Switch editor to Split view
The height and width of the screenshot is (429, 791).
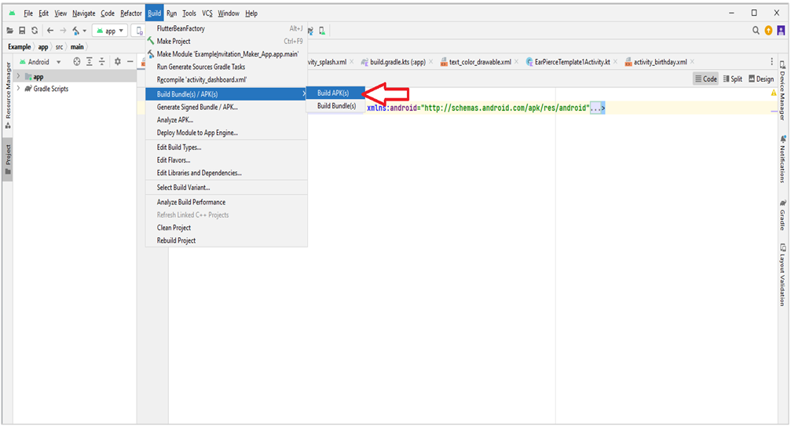[x=733, y=79]
